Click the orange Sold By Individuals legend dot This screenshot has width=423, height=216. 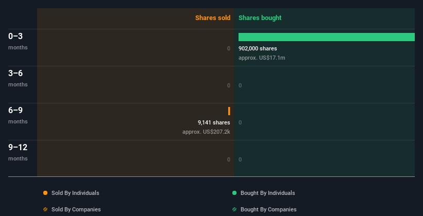click(45, 193)
